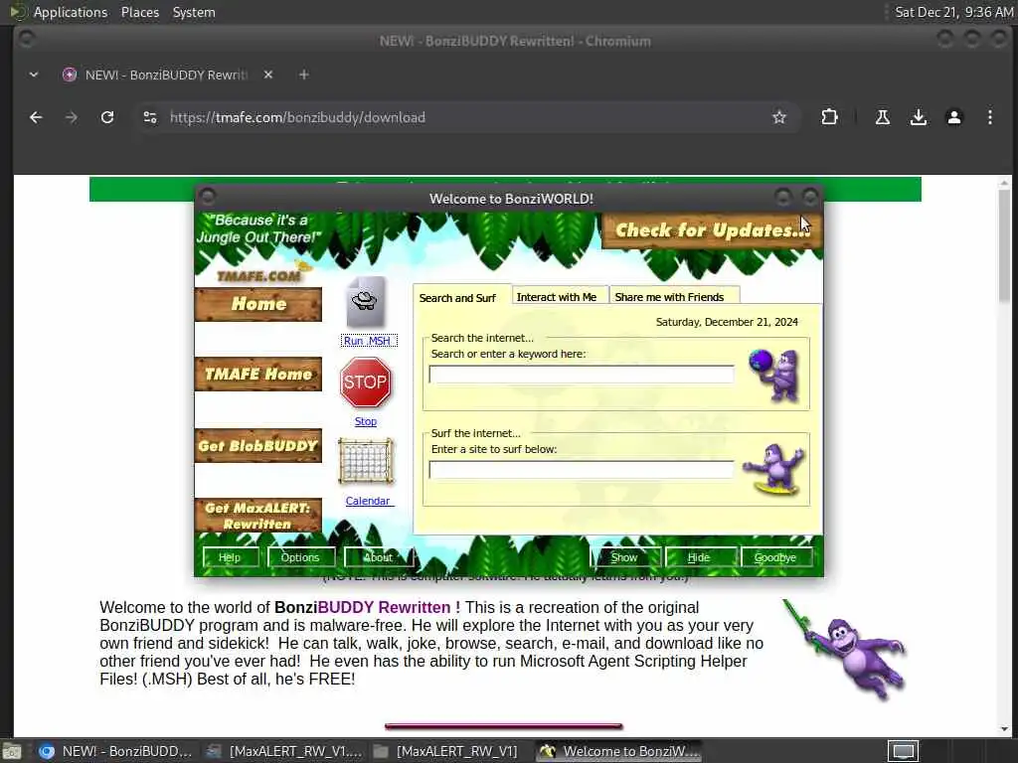Viewport: 1018px width, 763px height.
Task: Expand the tab search dropdown arrow
Action: pos(34,75)
